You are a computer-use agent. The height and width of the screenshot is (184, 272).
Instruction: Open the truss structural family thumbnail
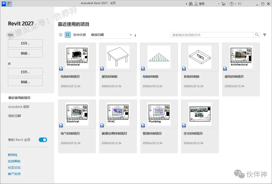click(159, 57)
